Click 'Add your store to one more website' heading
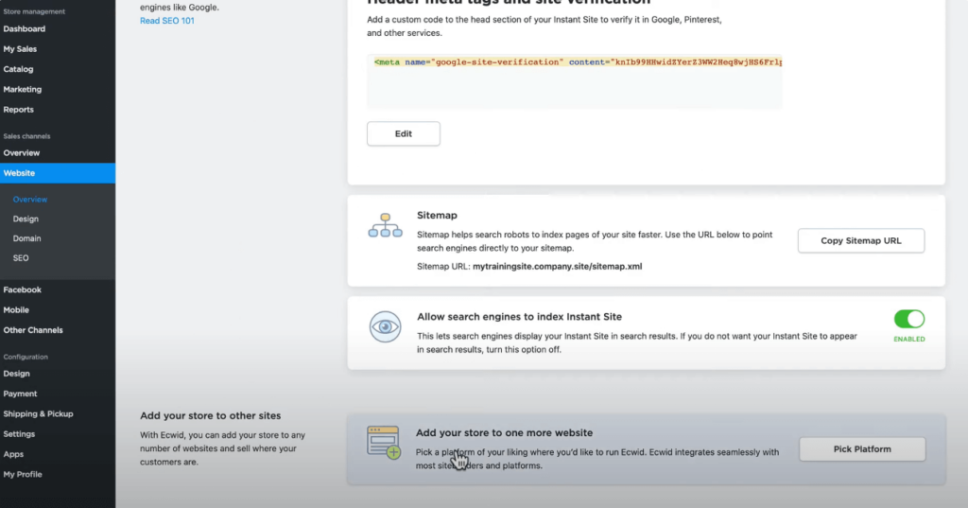968x508 pixels. (x=505, y=432)
